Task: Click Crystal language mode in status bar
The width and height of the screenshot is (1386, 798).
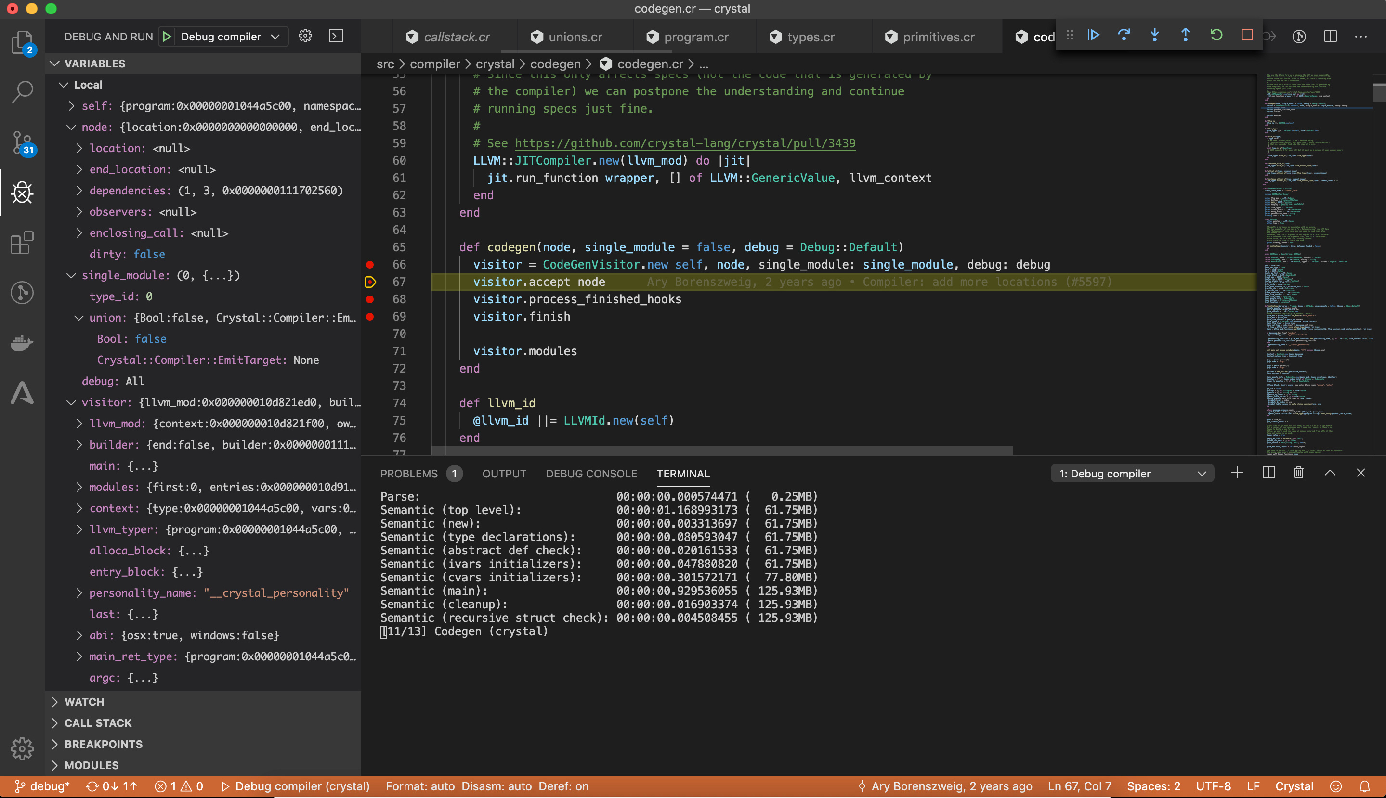Action: coord(1294,786)
